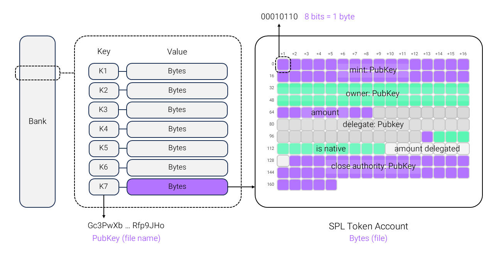Click the Bank label in the tall box
Image resolution: width=494 pixels, height=256 pixels.
37,121
